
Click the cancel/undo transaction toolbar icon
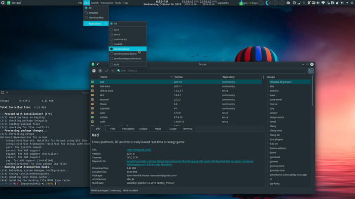point(112,71)
